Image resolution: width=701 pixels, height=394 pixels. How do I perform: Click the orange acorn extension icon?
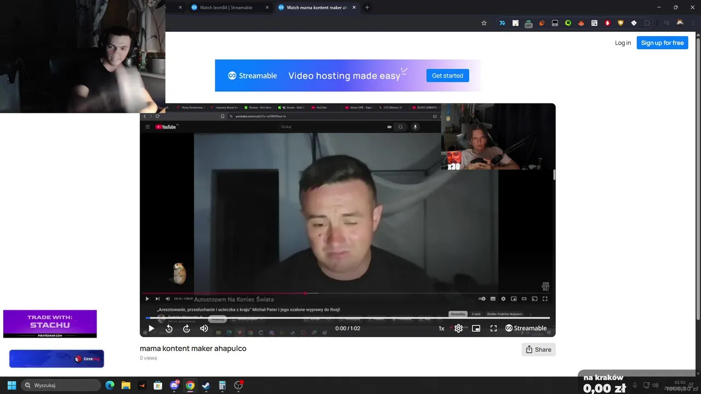pyautogui.click(x=542, y=23)
